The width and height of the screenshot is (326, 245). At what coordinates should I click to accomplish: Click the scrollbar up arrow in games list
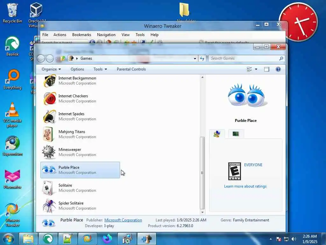coord(202,78)
